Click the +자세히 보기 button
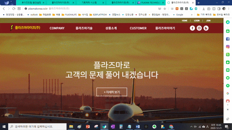 (x=112, y=92)
